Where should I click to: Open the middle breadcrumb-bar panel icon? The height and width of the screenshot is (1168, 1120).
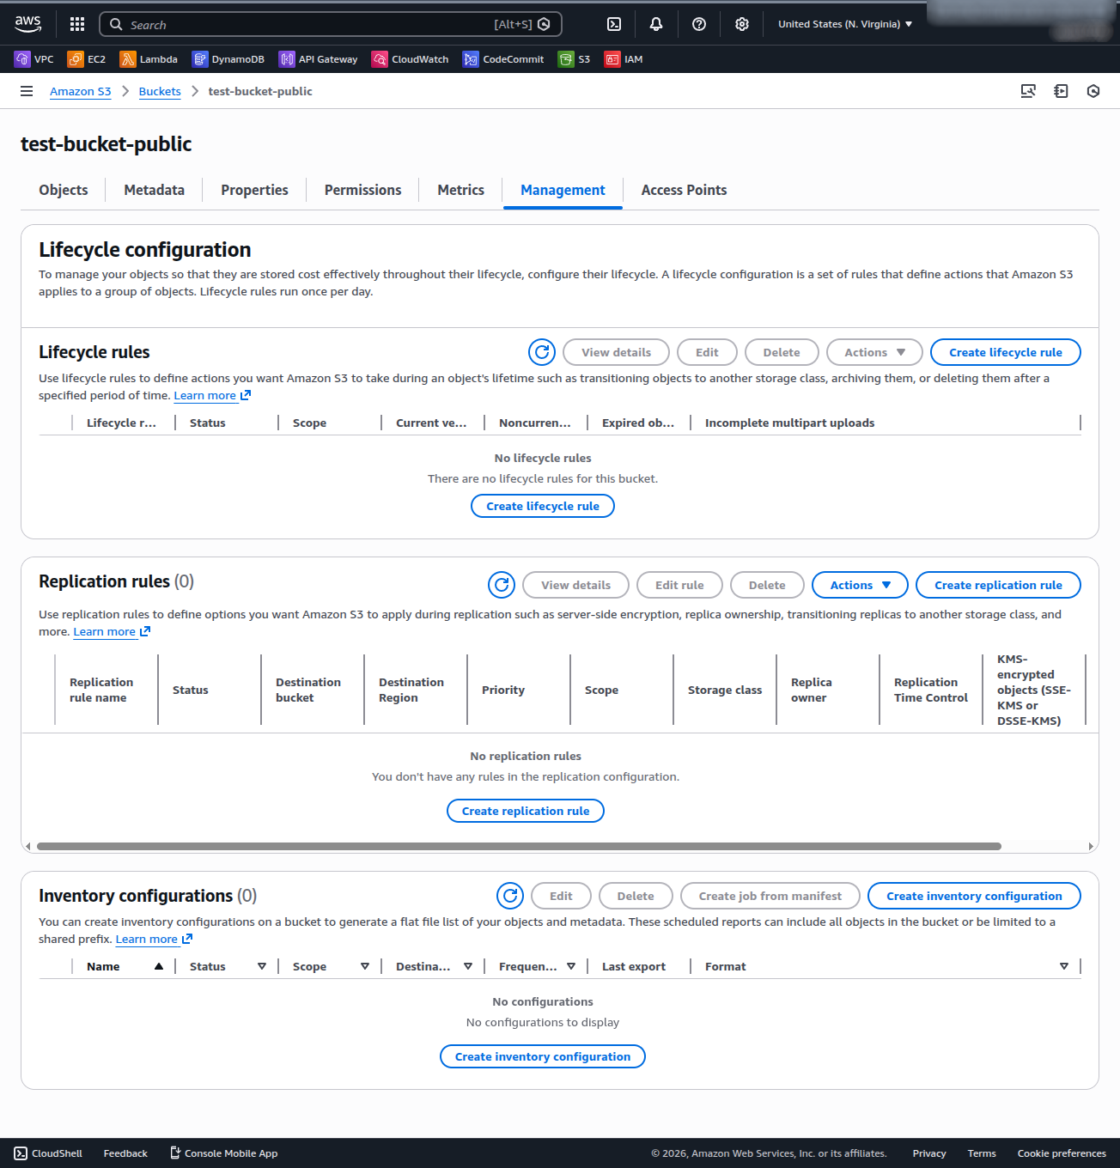pos(1061,91)
